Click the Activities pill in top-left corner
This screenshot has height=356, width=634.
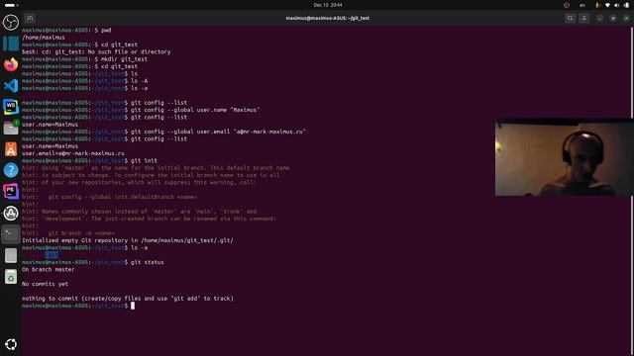pos(11,5)
